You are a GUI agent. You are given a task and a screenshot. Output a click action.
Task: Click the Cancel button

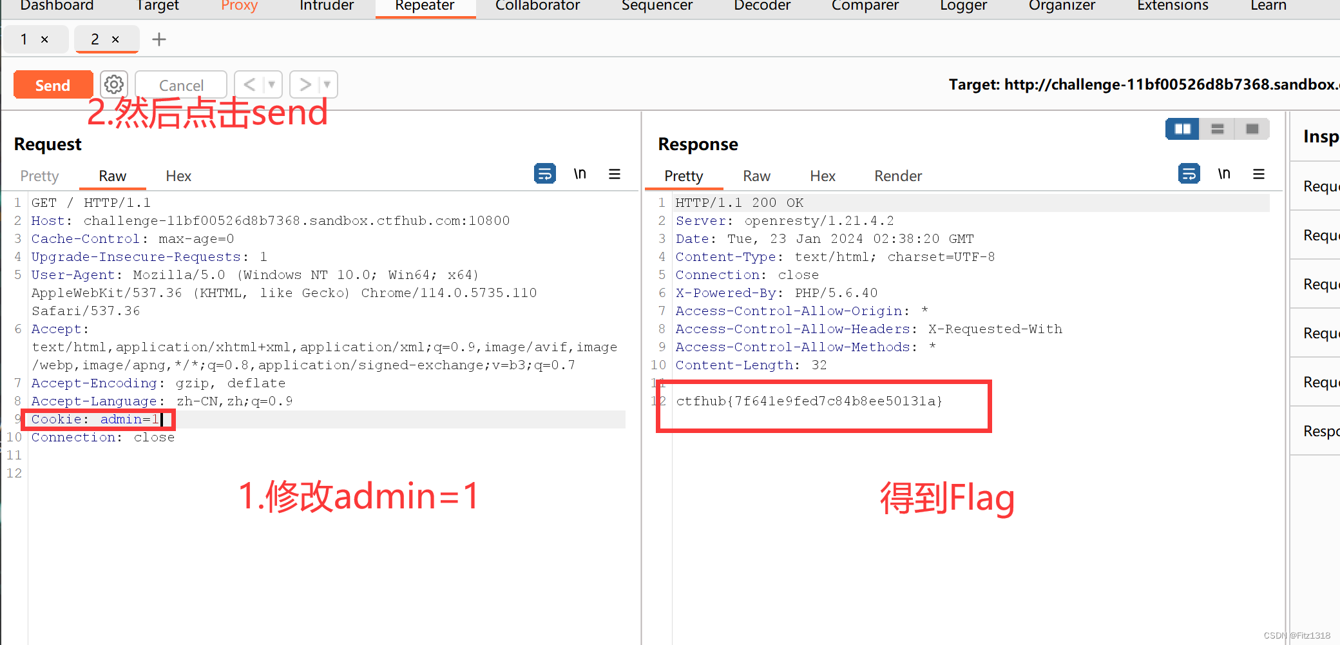(181, 85)
